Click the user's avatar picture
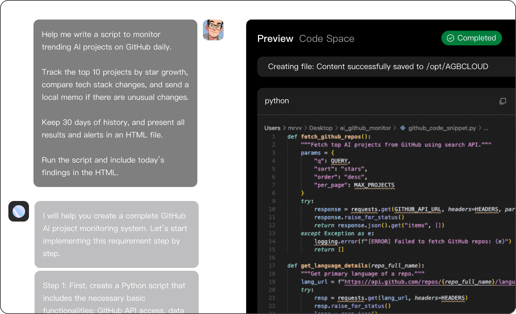 click(213, 30)
